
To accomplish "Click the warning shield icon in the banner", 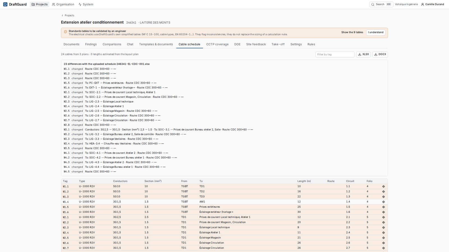I will 65,32.
